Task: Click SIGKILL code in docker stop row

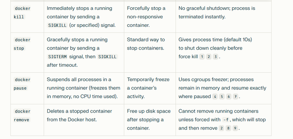Action: 107,57
